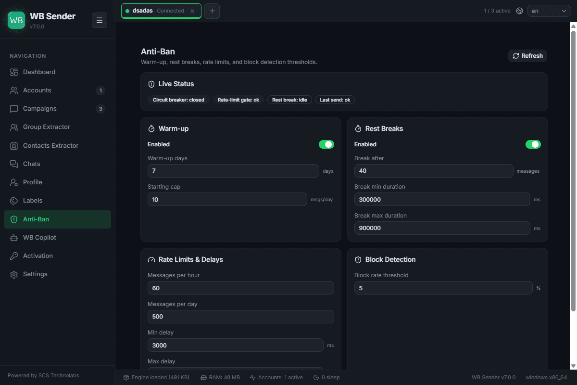Open the en language dropdown
The image size is (577, 385).
[549, 11]
